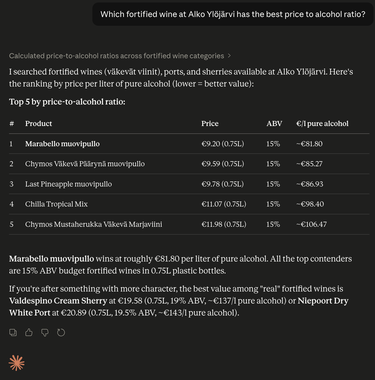Select the Marabello muovipullo table row
This screenshot has height=380, width=375.
189,144
